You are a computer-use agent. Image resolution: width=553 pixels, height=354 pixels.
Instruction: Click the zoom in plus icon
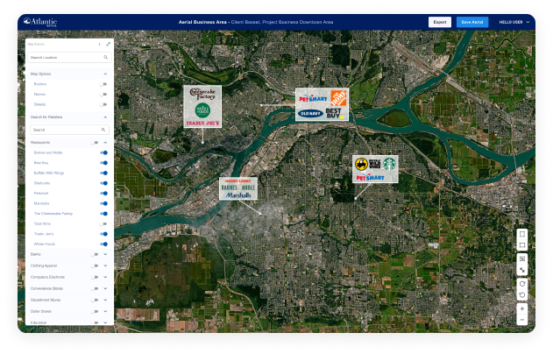[x=522, y=308]
